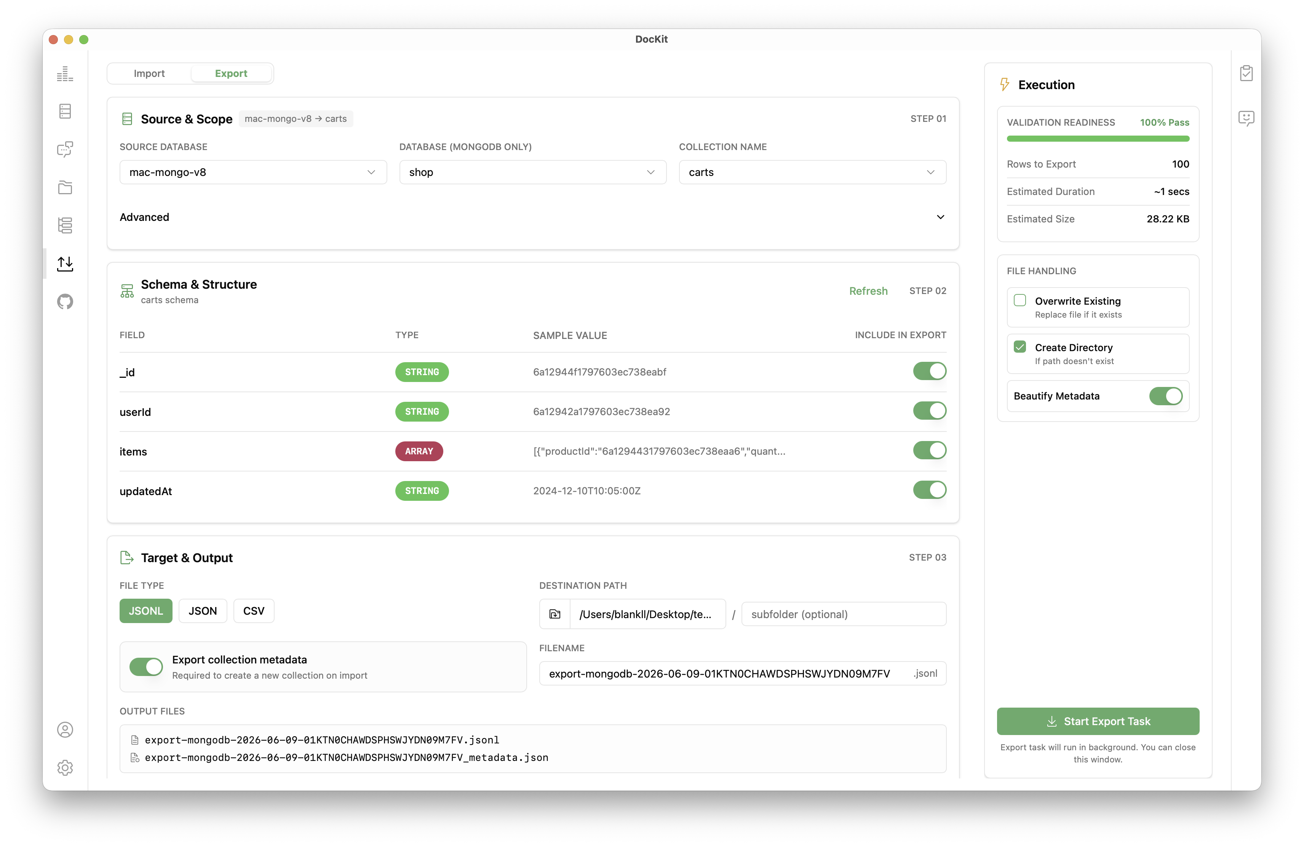Click the Execution lightning bolt icon
1304x847 pixels.
tap(1004, 85)
